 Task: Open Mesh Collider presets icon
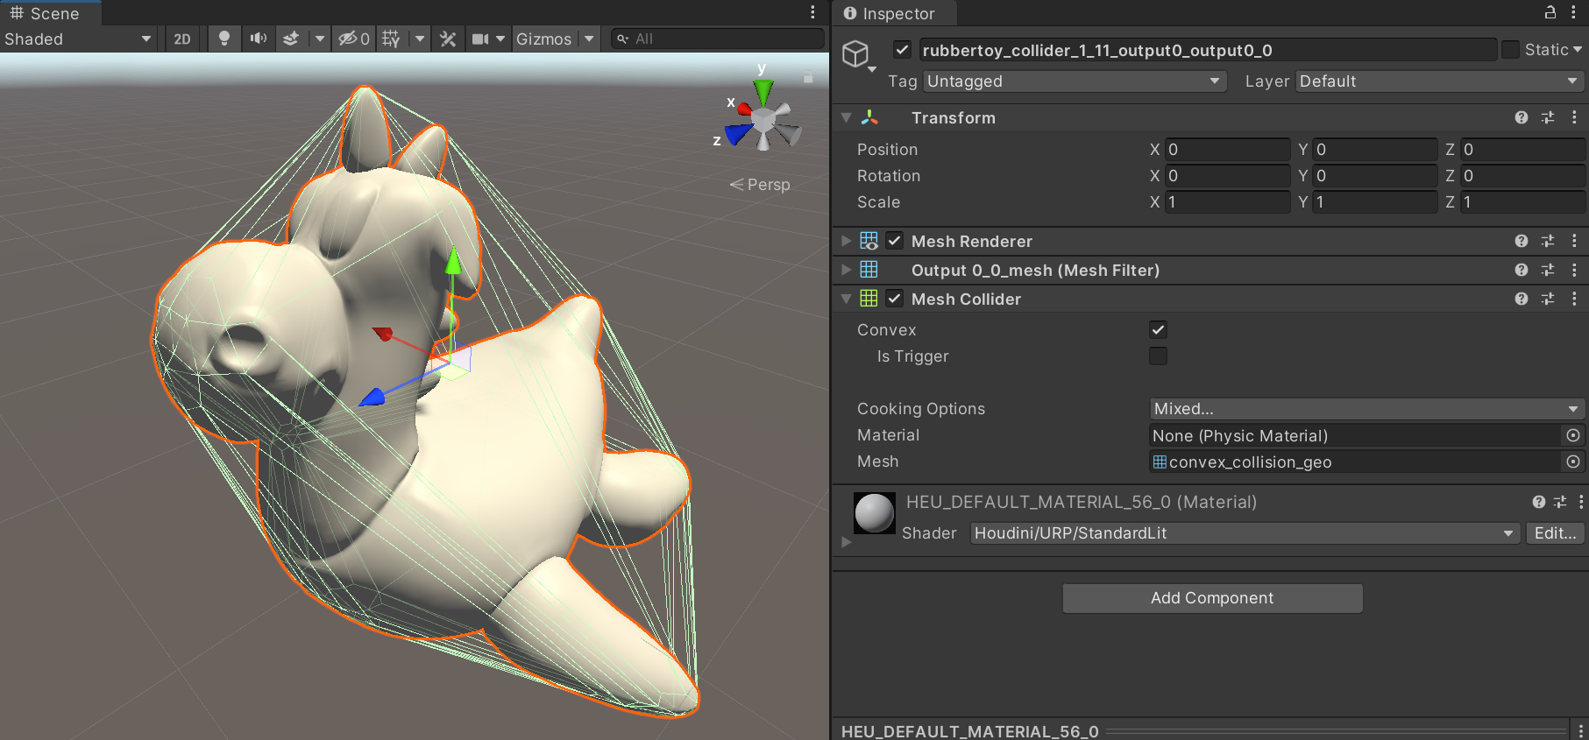1548,299
